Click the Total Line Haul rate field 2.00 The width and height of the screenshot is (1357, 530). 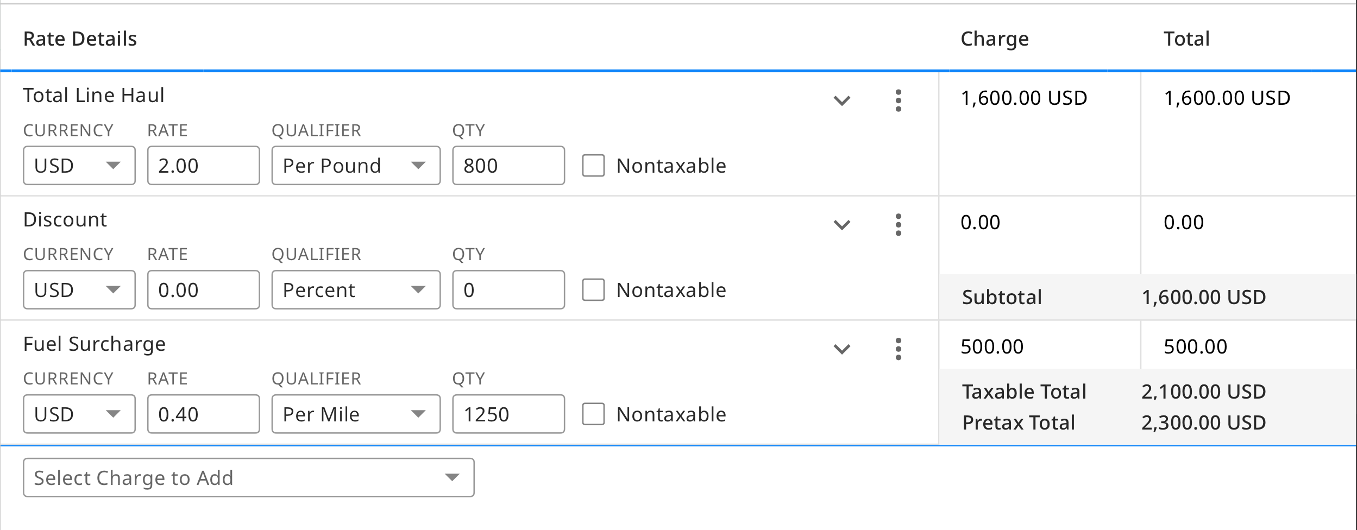(204, 166)
